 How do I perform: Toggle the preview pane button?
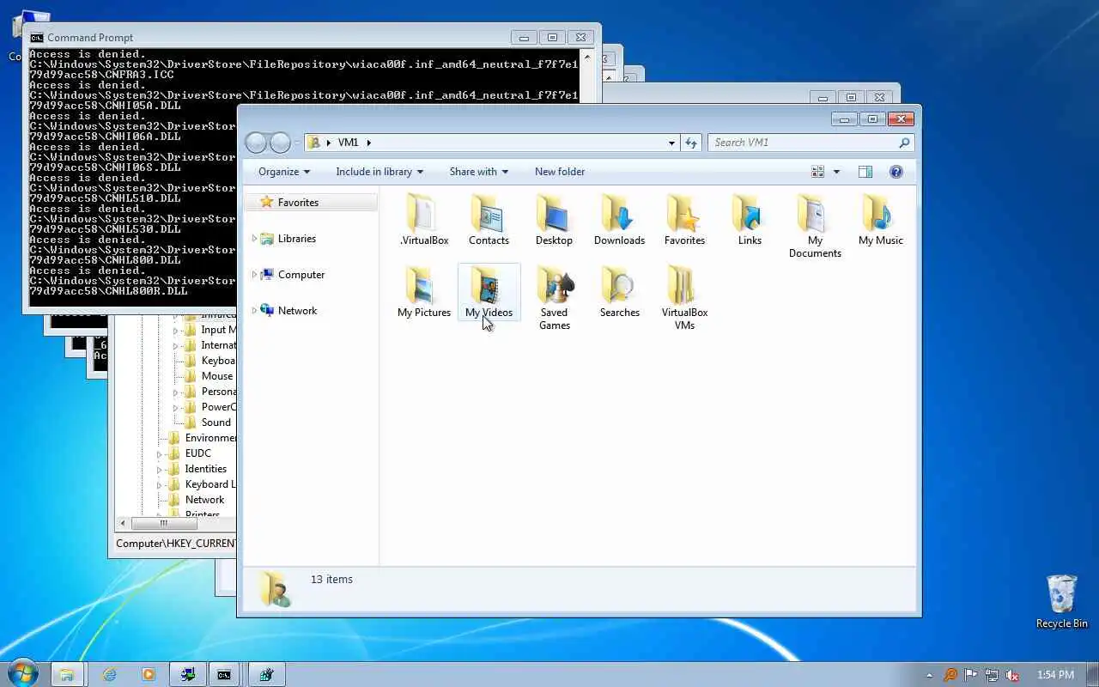click(x=865, y=172)
